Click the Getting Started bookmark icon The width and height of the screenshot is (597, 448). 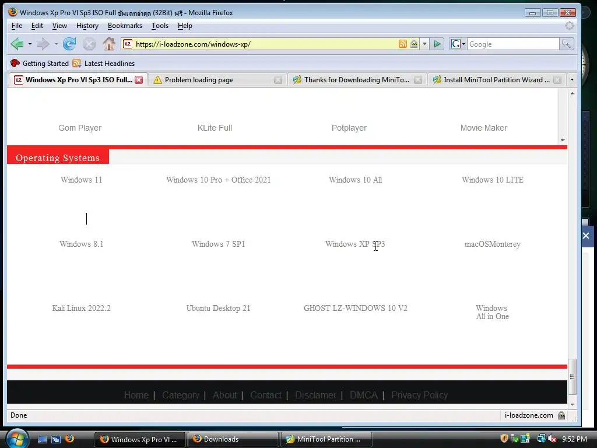pyautogui.click(x=15, y=63)
